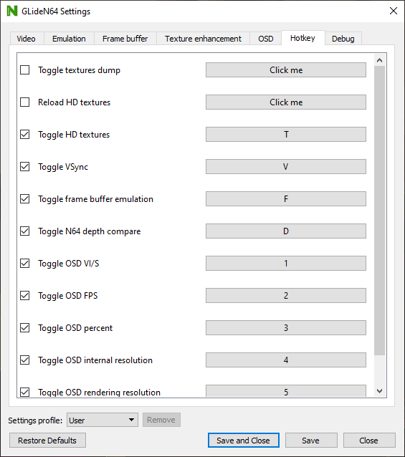
Task: Check the Reload HD textures checkbox
Action: (25, 102)
